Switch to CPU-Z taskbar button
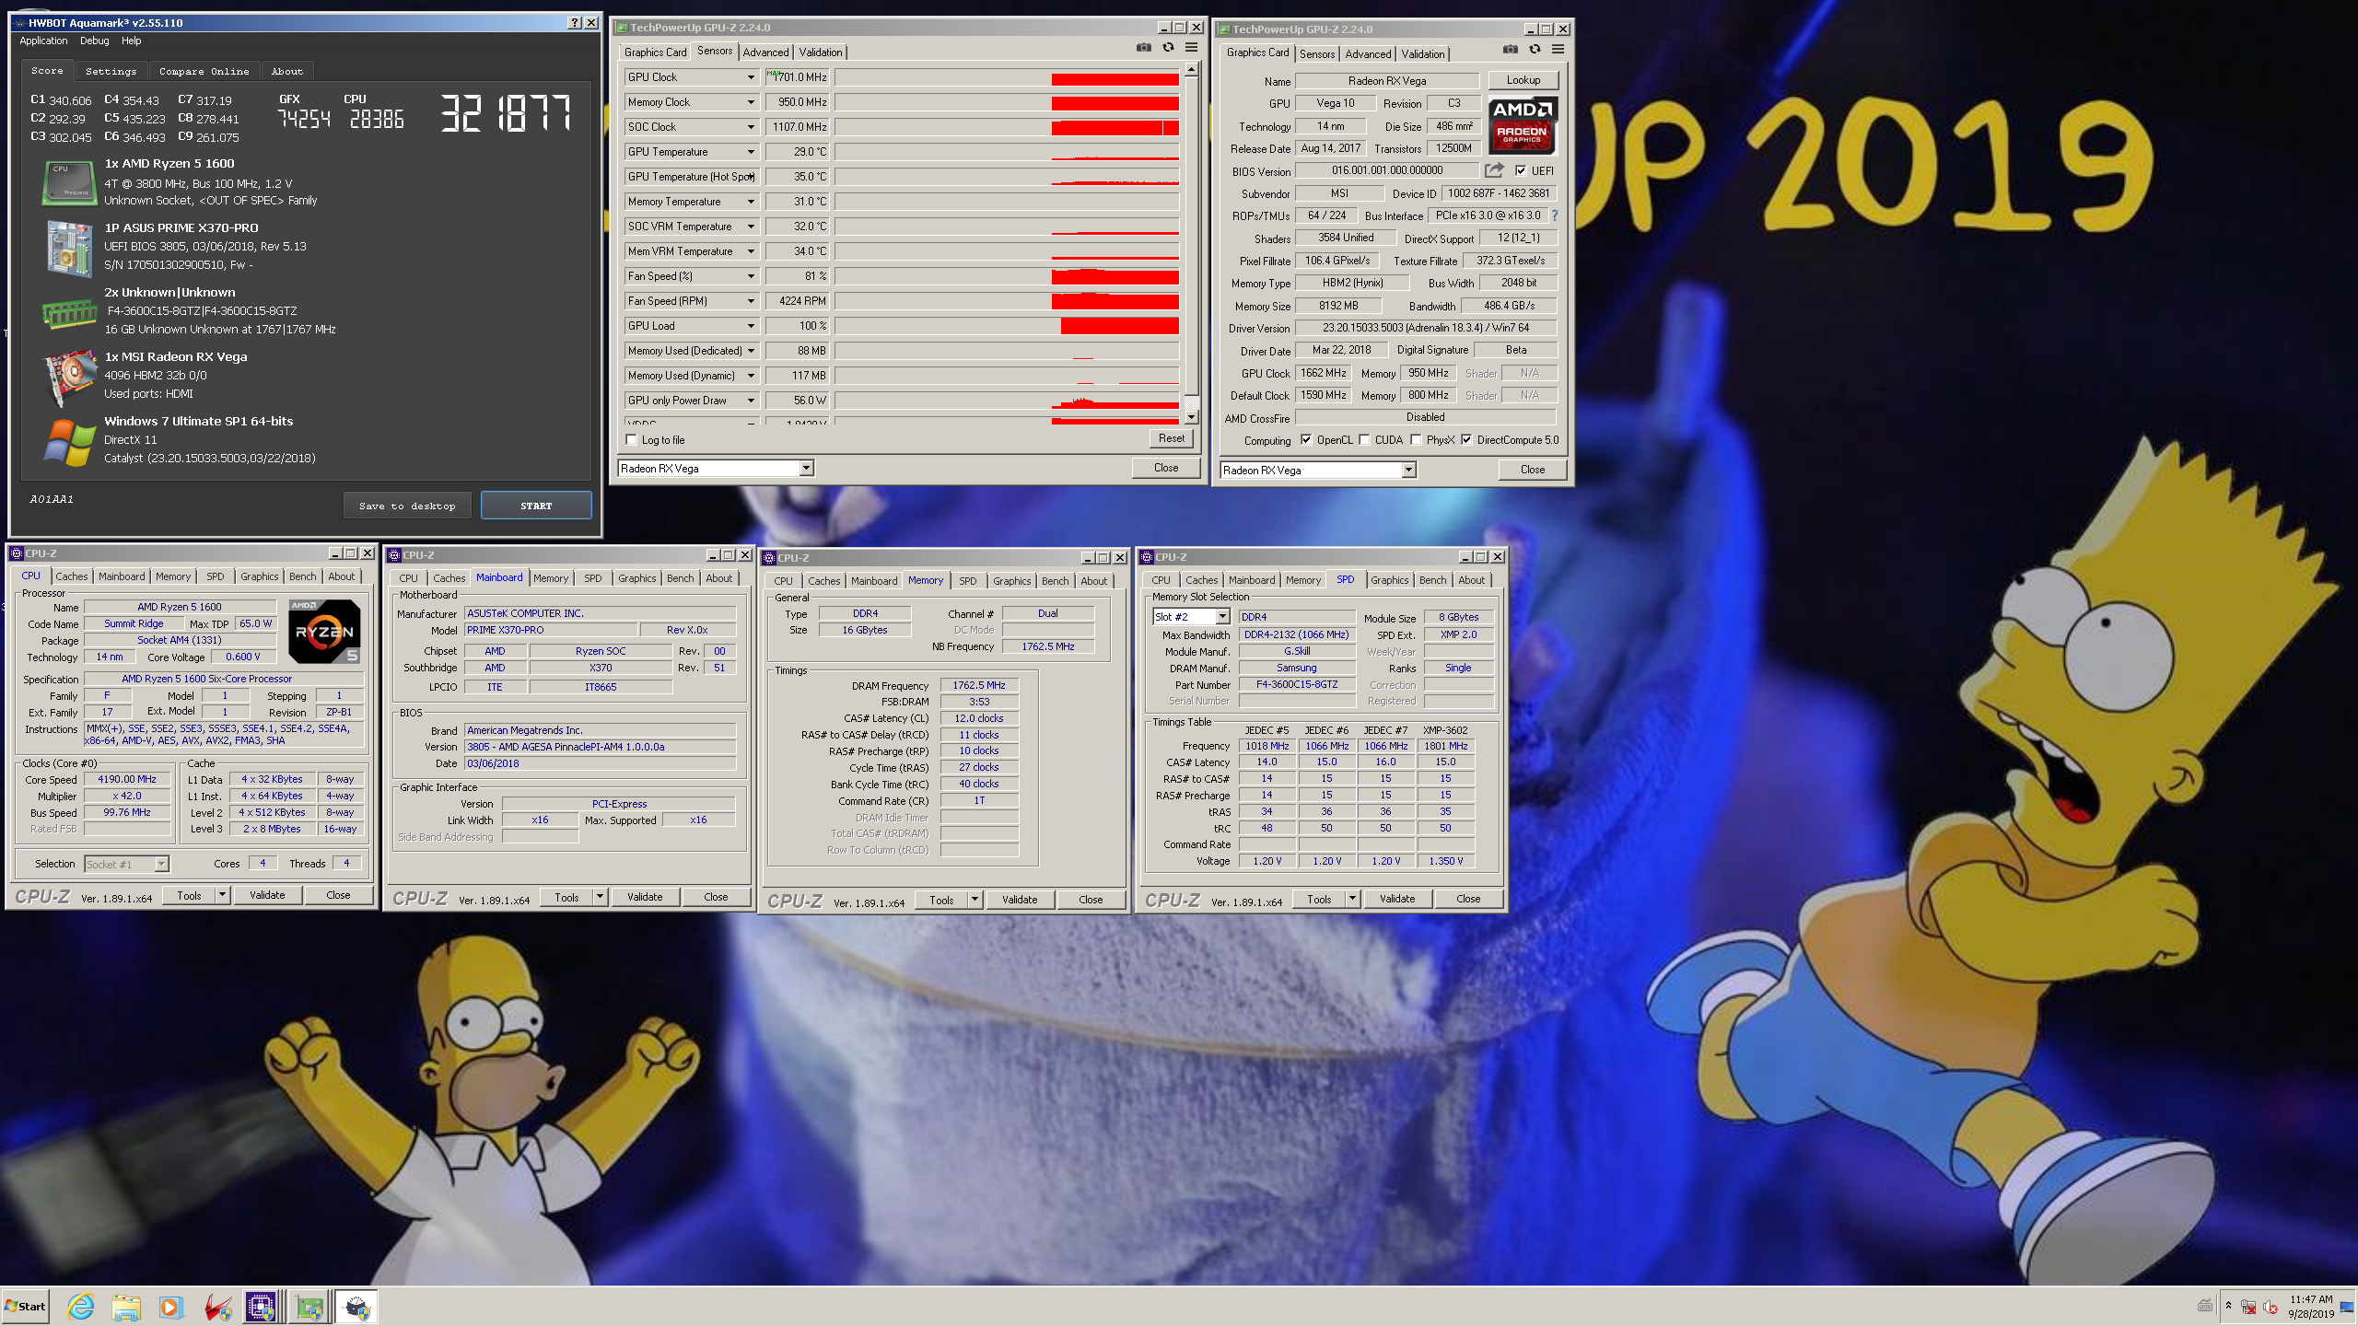The width and height of the screenshot is (2358, 1326). [262, 1307]
